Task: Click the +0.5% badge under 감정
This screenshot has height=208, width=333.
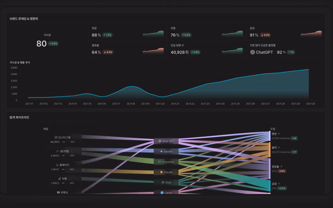Action: tap(282, 188)
